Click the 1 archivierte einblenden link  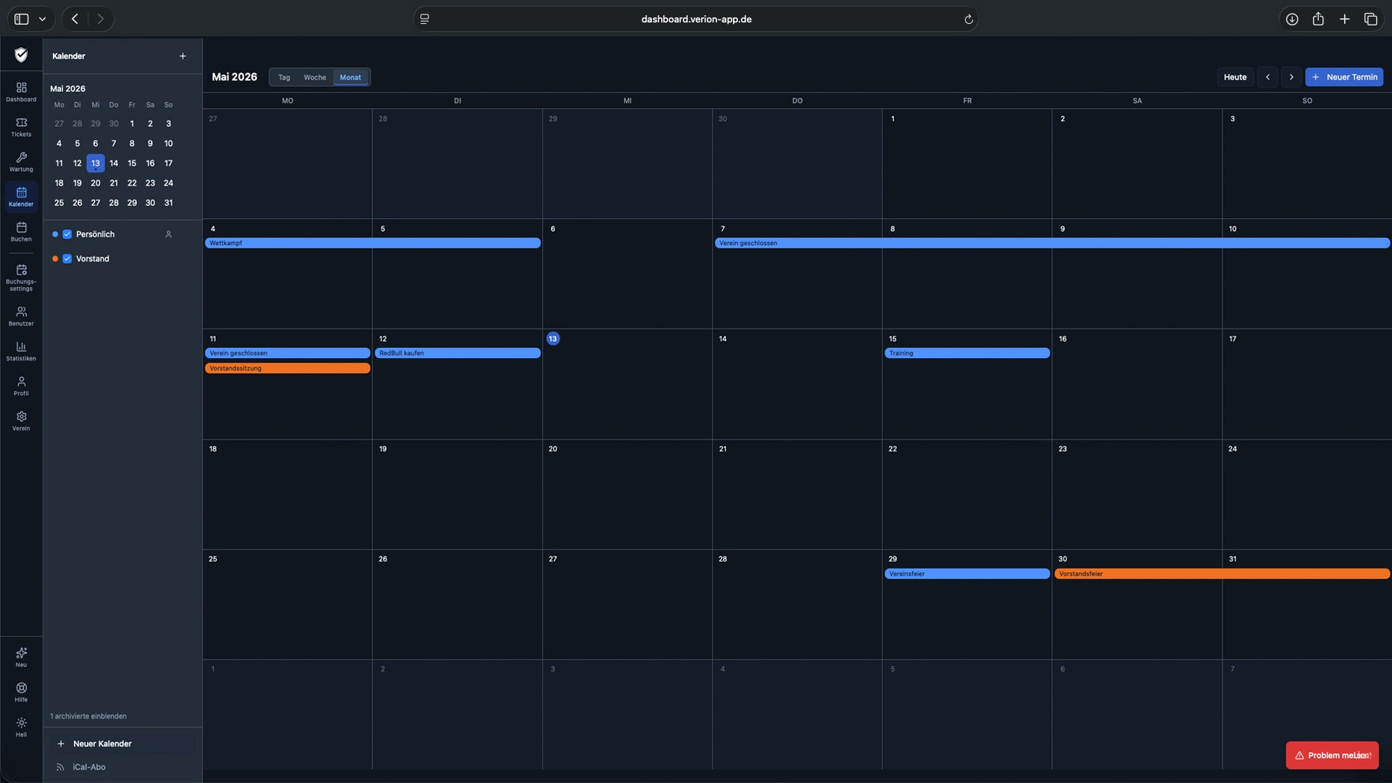(88, 716)
